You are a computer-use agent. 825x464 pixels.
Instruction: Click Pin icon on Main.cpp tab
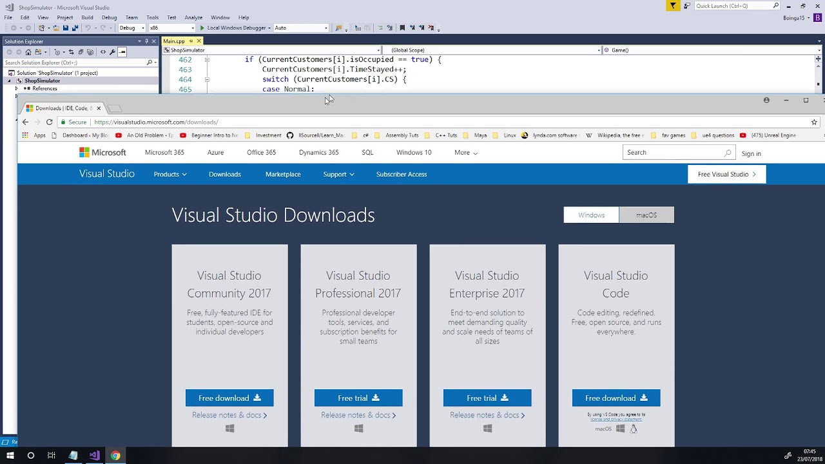click(191, 41)
